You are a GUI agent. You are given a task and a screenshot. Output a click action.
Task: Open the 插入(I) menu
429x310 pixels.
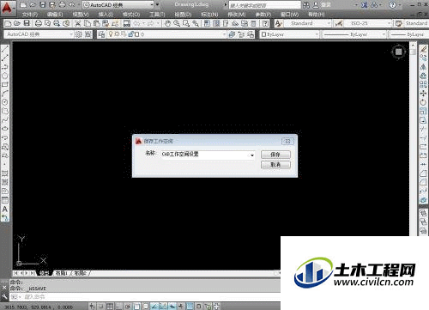(x=106, y=15)
